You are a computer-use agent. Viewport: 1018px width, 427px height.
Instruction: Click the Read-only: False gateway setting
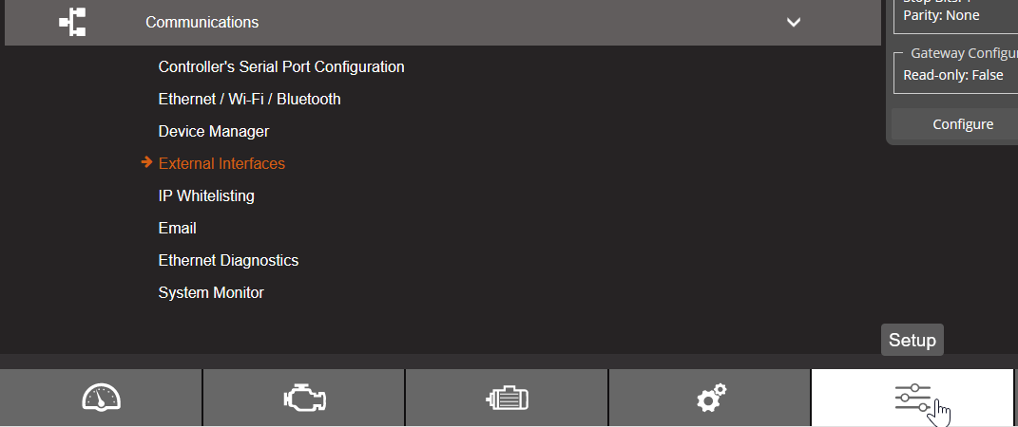(x=952, y=75)
